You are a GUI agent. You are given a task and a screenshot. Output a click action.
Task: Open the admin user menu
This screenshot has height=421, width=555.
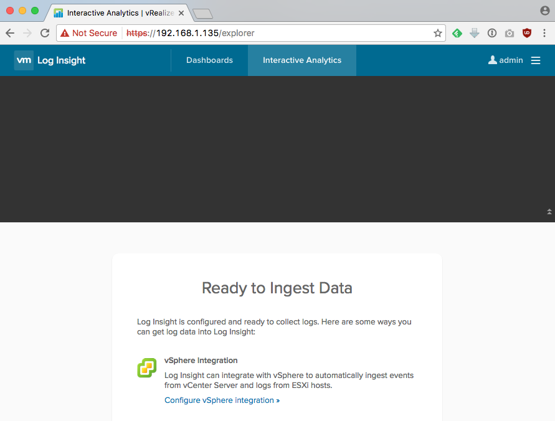coord(505,60)
